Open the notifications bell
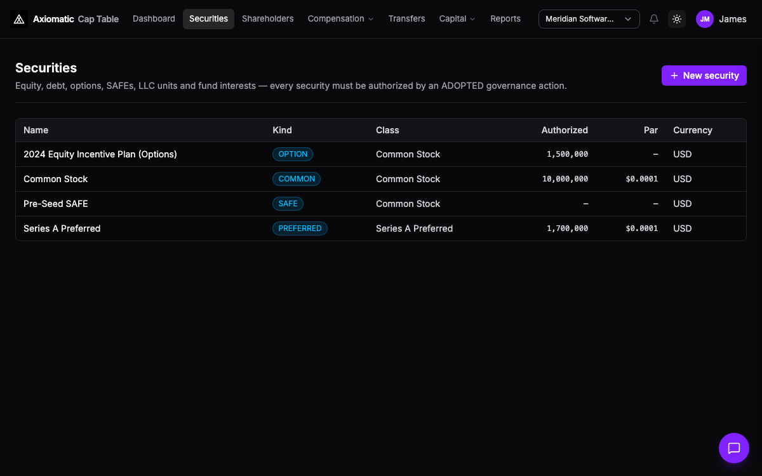Viewport: 762px width, 476px height. [x=654, y=19]
